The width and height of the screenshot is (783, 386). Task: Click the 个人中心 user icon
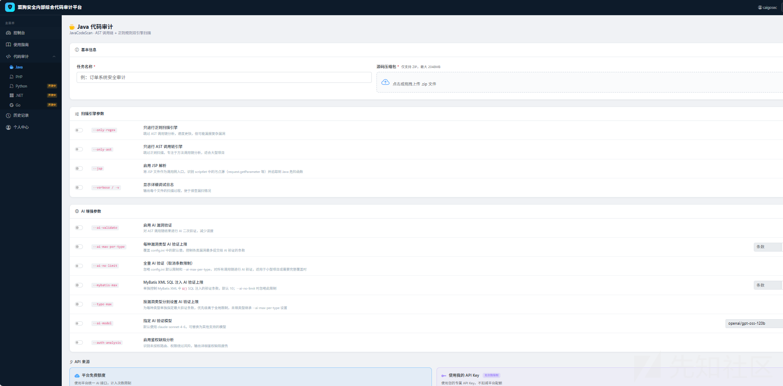[x=8, y=127]
